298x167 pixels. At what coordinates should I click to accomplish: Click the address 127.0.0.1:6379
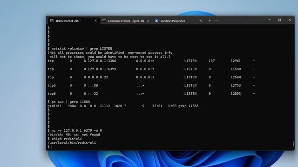click(102, 69)
